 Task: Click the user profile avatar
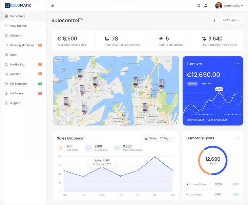(x=219, y=6)
